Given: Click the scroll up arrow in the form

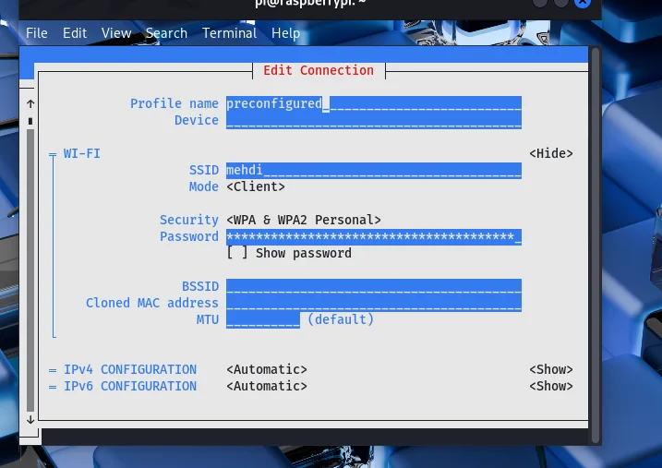Looking at the screenshot, I should click(x=30, y=103).
